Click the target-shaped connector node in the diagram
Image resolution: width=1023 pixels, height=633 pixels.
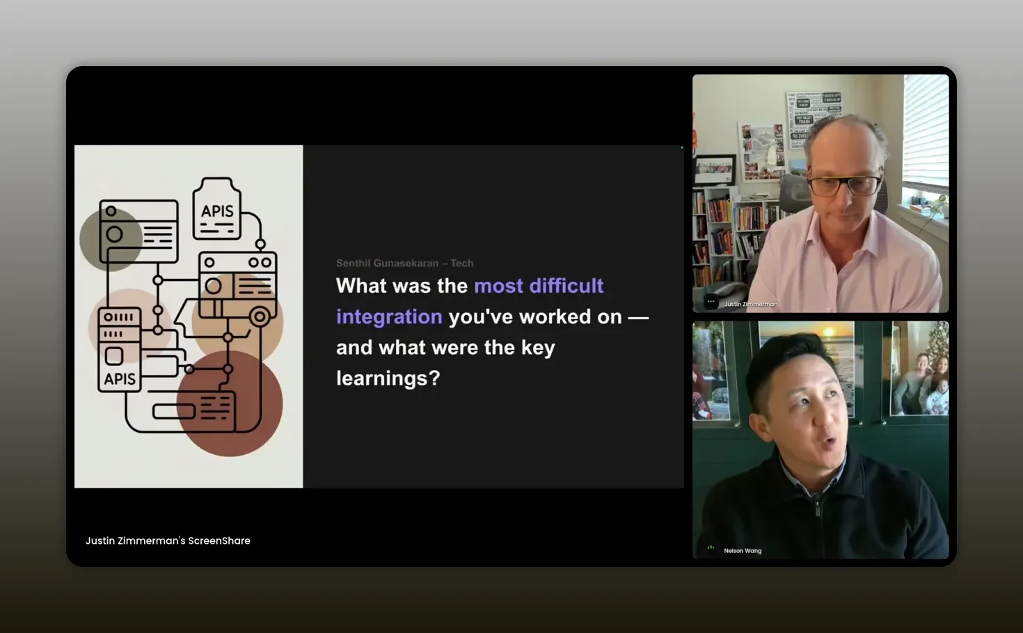click(260, 316)
